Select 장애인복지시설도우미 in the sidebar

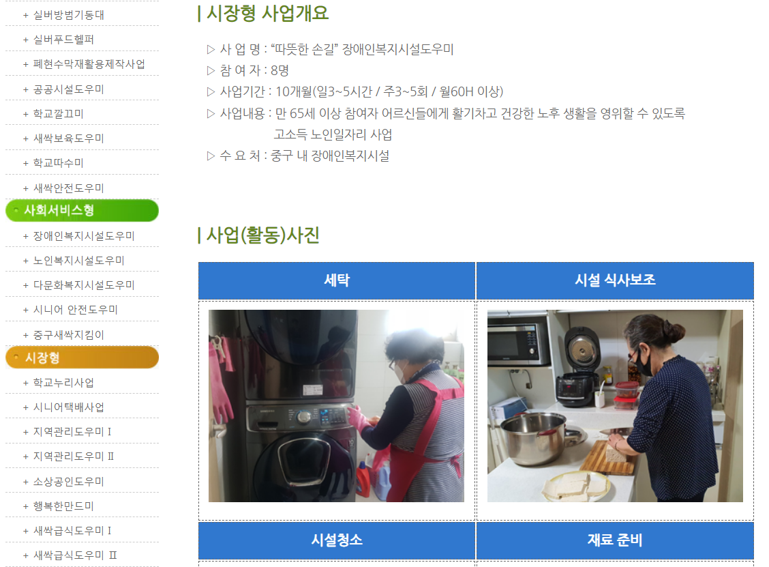click(84, 236)
